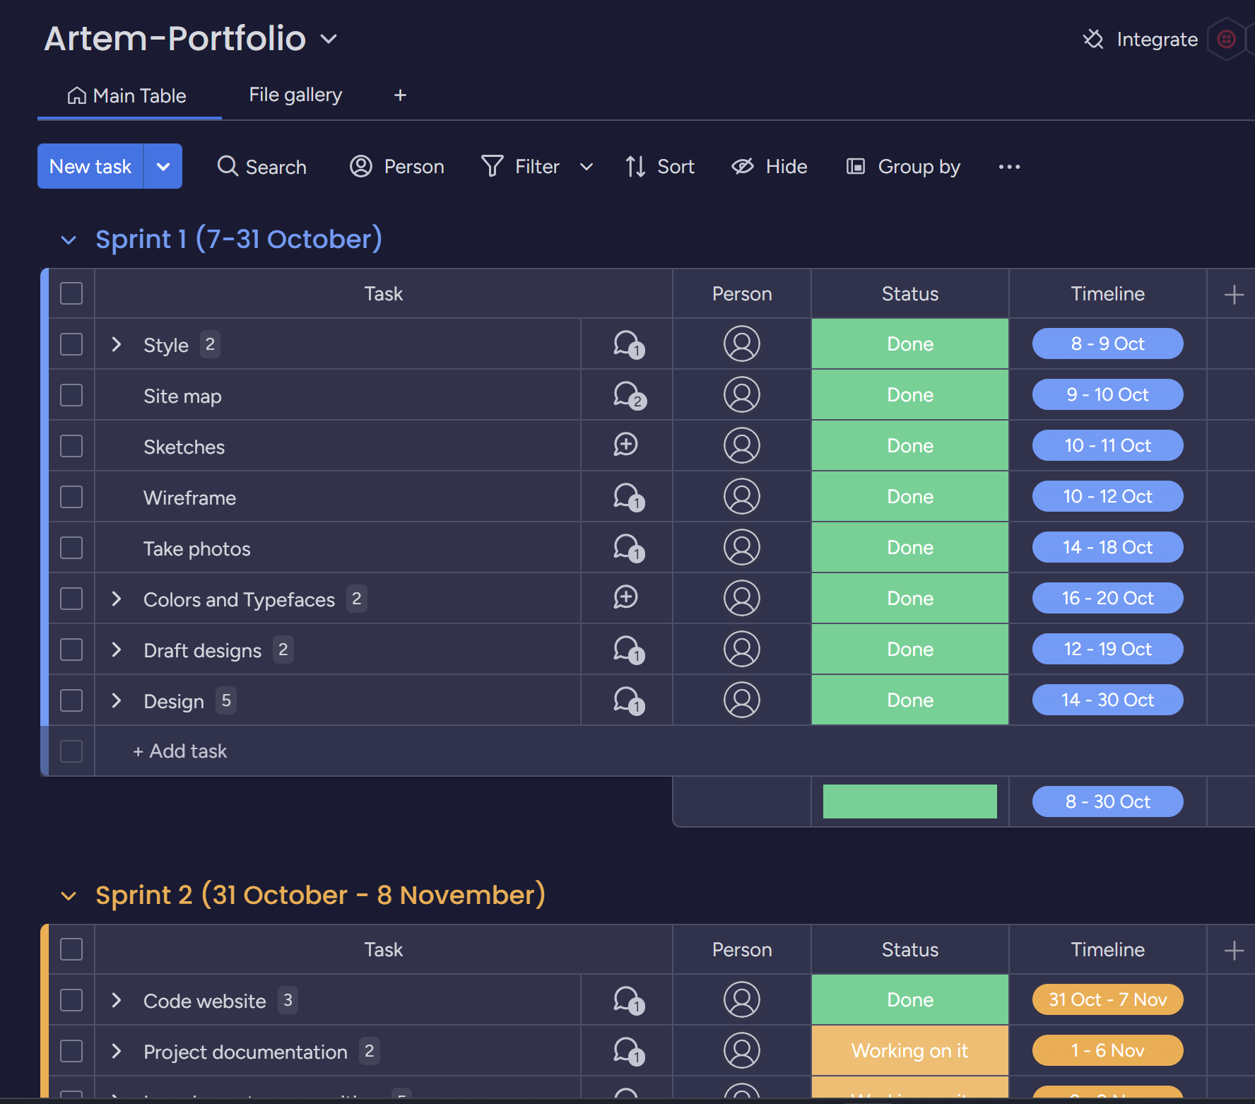Expand subitems of the Design task
This screenshot has width=1255, height=1104.
117,700
